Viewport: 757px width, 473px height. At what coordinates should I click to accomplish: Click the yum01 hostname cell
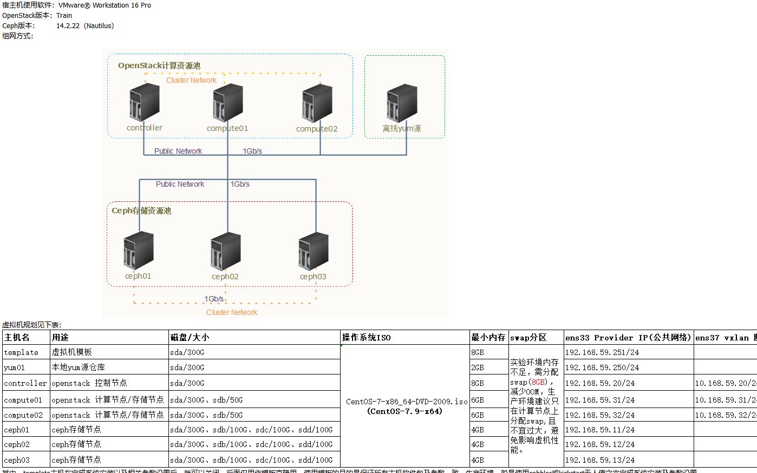[26, 367]
